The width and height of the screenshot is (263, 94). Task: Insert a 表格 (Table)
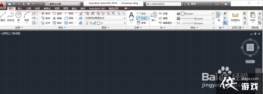click(x=141, y=23)
